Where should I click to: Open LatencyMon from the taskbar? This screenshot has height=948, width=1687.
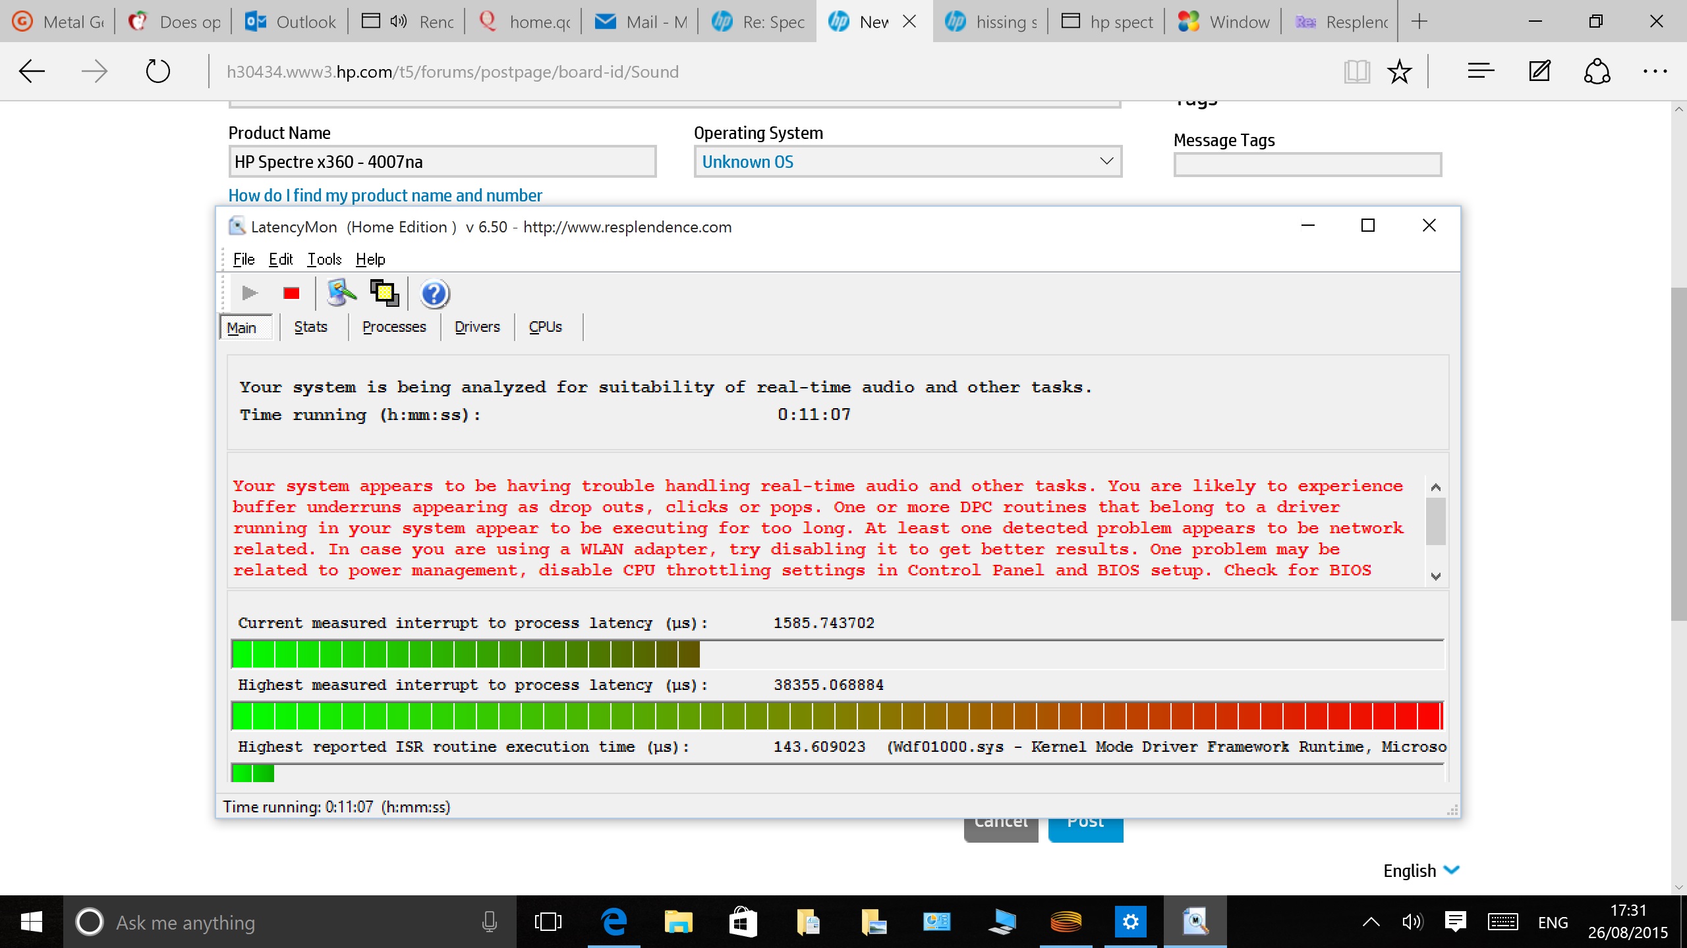tap(1195, 922)
